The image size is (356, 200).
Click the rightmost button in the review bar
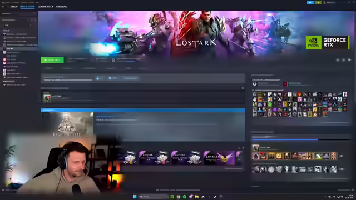131,78
